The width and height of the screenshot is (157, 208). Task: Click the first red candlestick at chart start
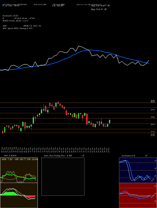tap(3, 132)
